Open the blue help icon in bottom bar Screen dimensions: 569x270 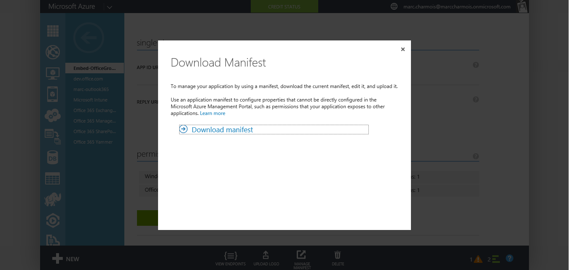(510, 258)
